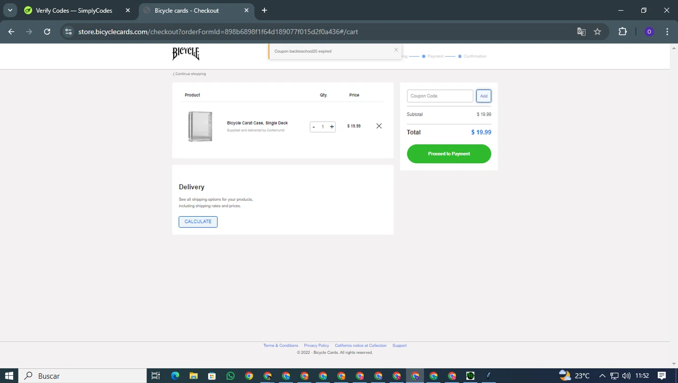Image resolution: width=678 pixels, height=383 pixels.
Task: Open the notification center icon
Action: (x=662, y=376)
